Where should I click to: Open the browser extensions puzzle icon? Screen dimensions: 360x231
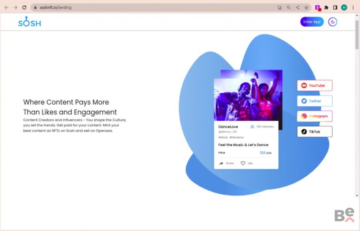(326, 7)
